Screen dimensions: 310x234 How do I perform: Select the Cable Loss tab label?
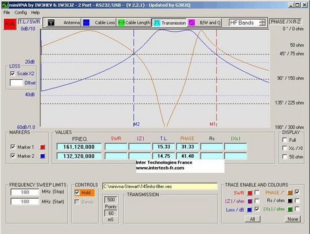(x=105, y=22)
